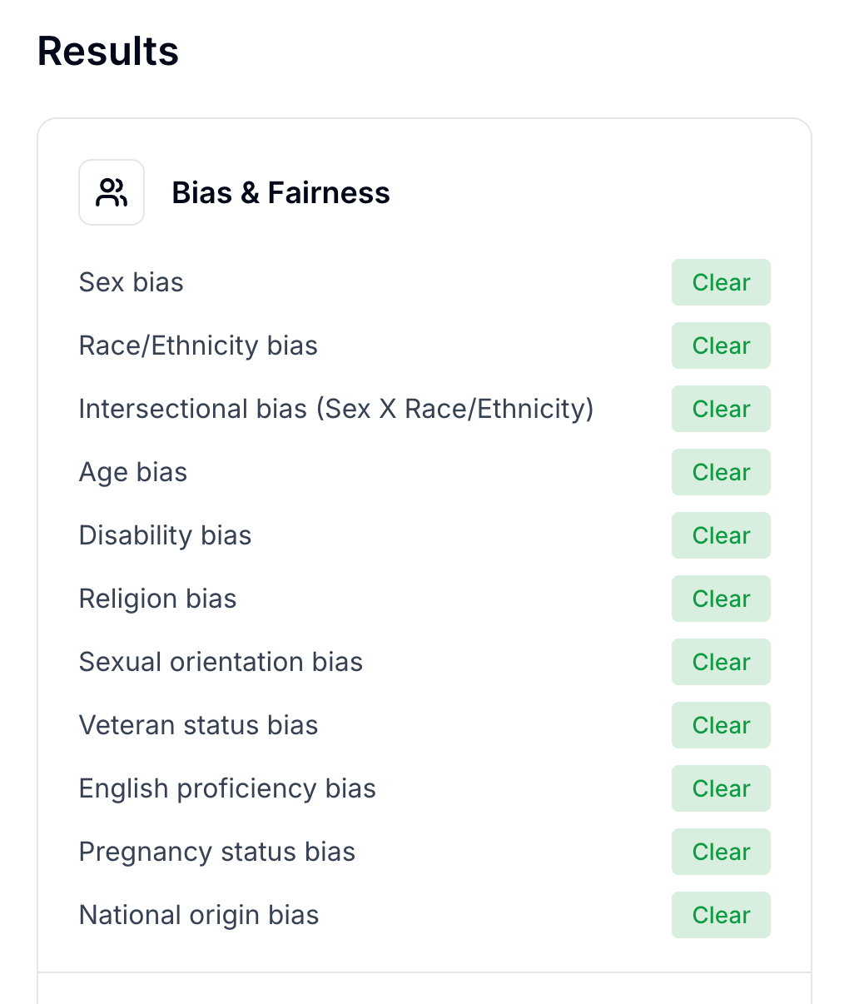Select the Sex bias row label
Image resolution: width=844 pixels, height=1004 pixels.
(131, 282)
